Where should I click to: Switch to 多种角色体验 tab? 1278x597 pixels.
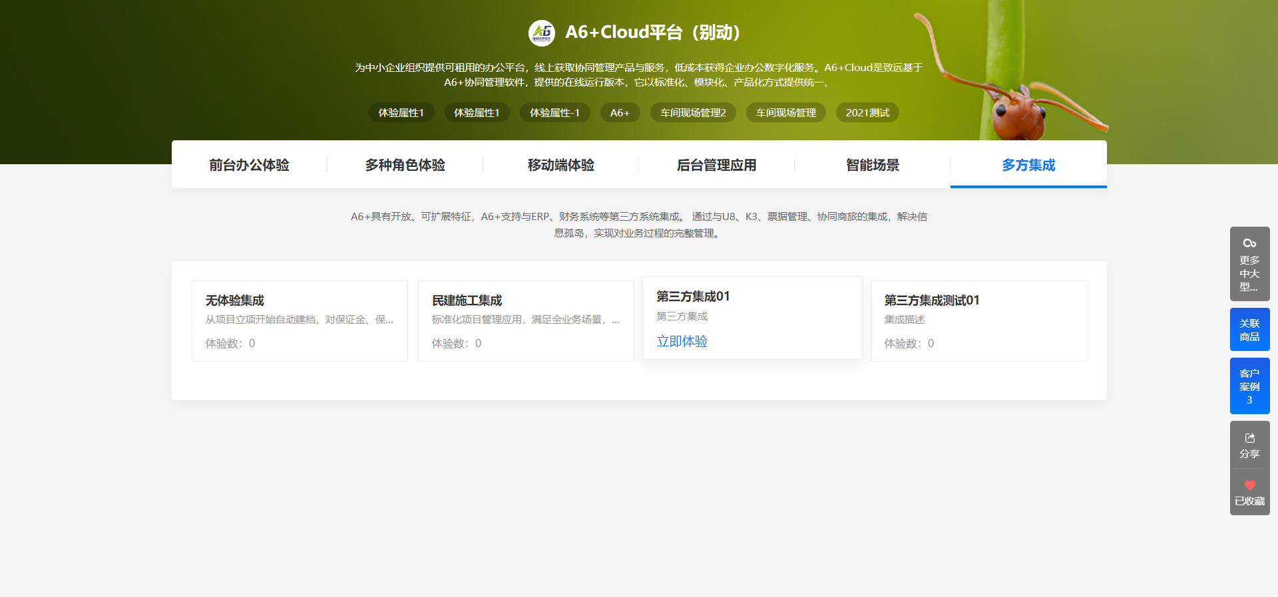tap(405, 165)
